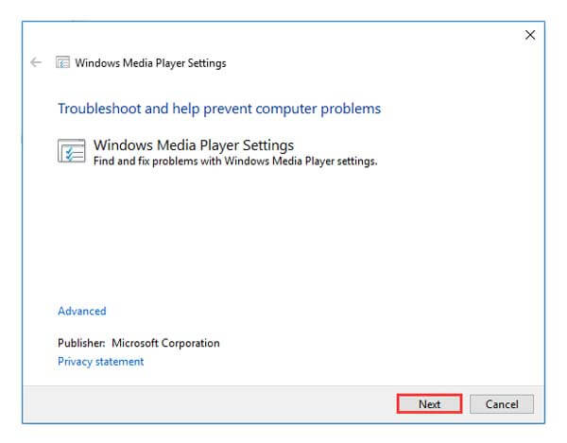Click 'Microsoft Corporation' publisher text

click(x=165, y=343)
